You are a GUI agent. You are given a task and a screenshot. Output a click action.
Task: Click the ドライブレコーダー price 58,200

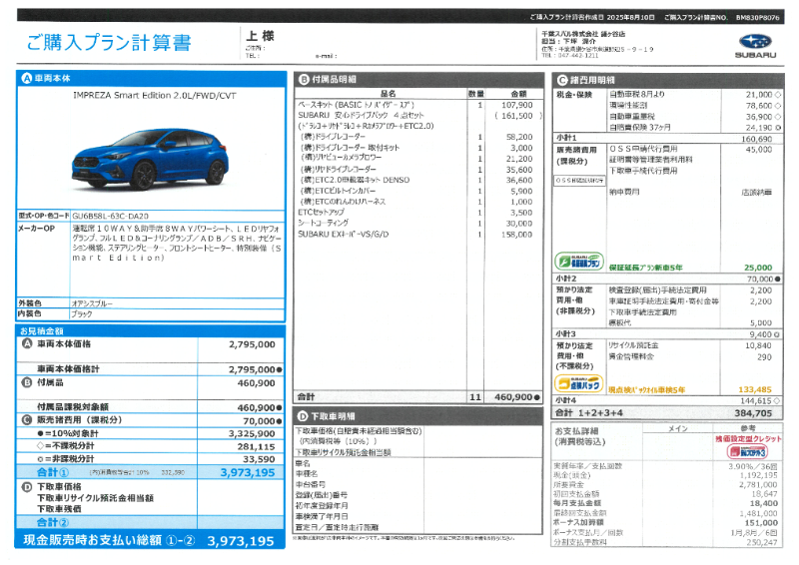519,137
